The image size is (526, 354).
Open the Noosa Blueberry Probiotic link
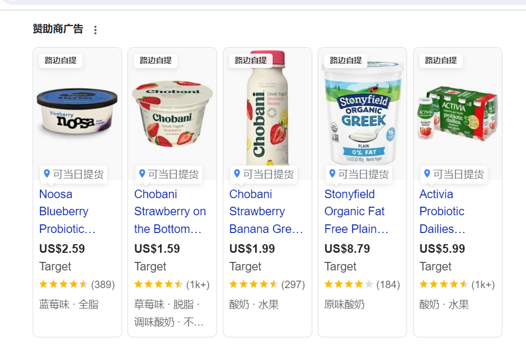pyautogui.click(x=67, y=212)
